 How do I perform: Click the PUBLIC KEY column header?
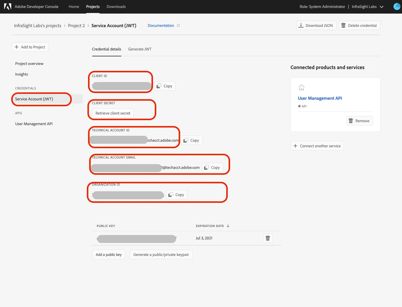point(106,226)
